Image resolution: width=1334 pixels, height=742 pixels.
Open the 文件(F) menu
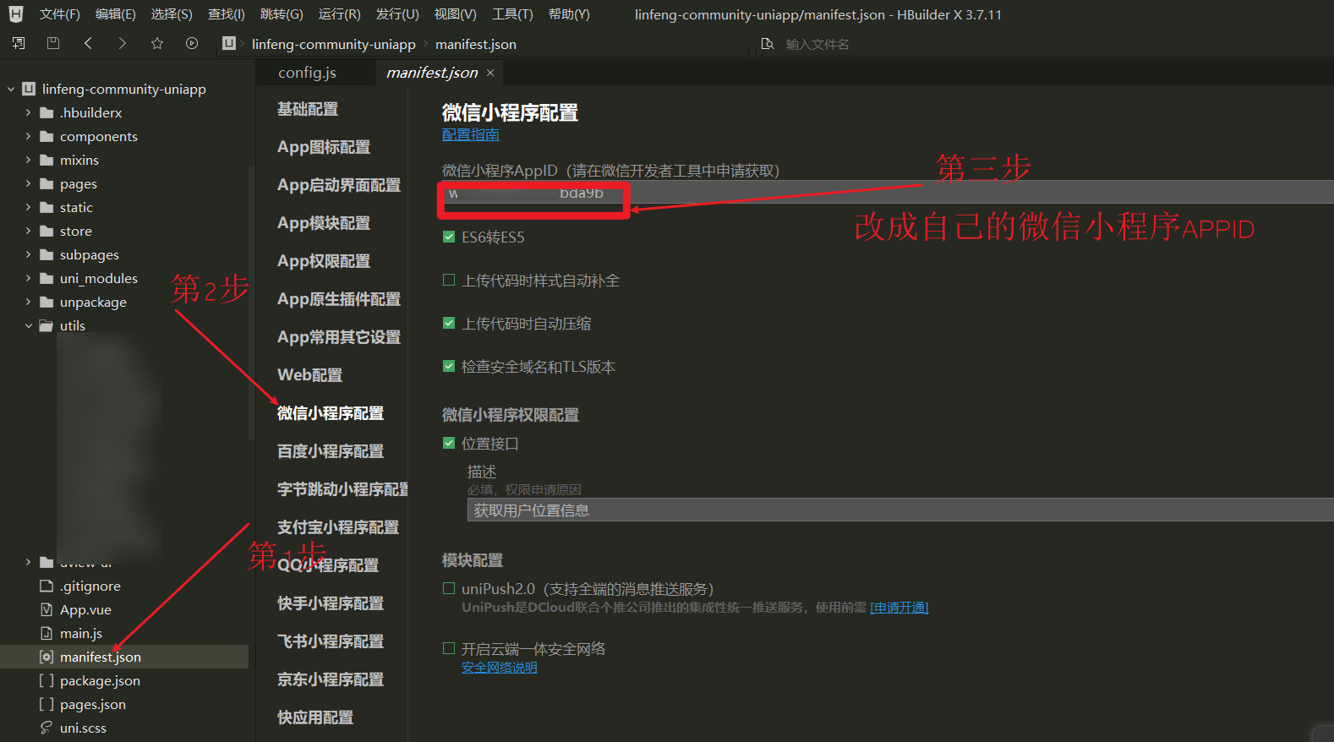59,14
